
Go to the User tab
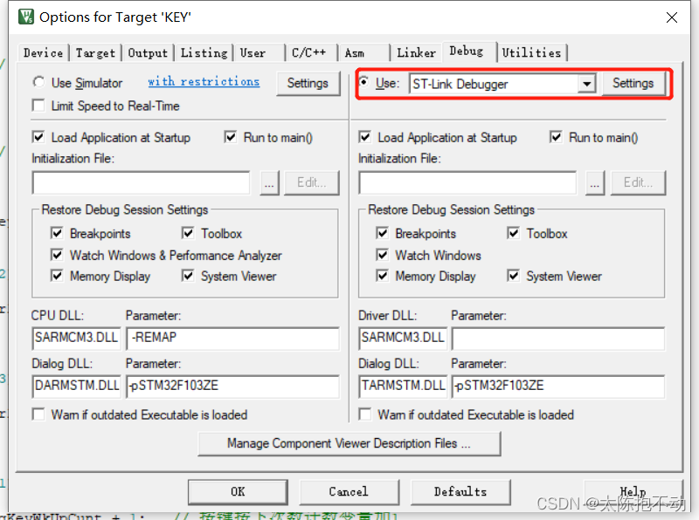coord(260,53)
